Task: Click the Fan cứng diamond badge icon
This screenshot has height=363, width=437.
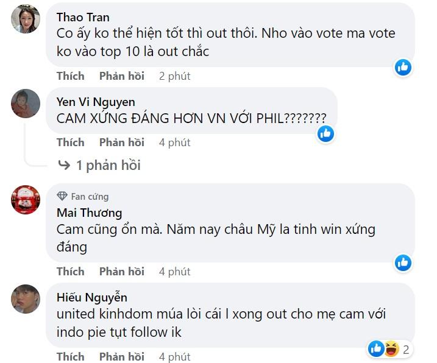Action: (62, 196)
